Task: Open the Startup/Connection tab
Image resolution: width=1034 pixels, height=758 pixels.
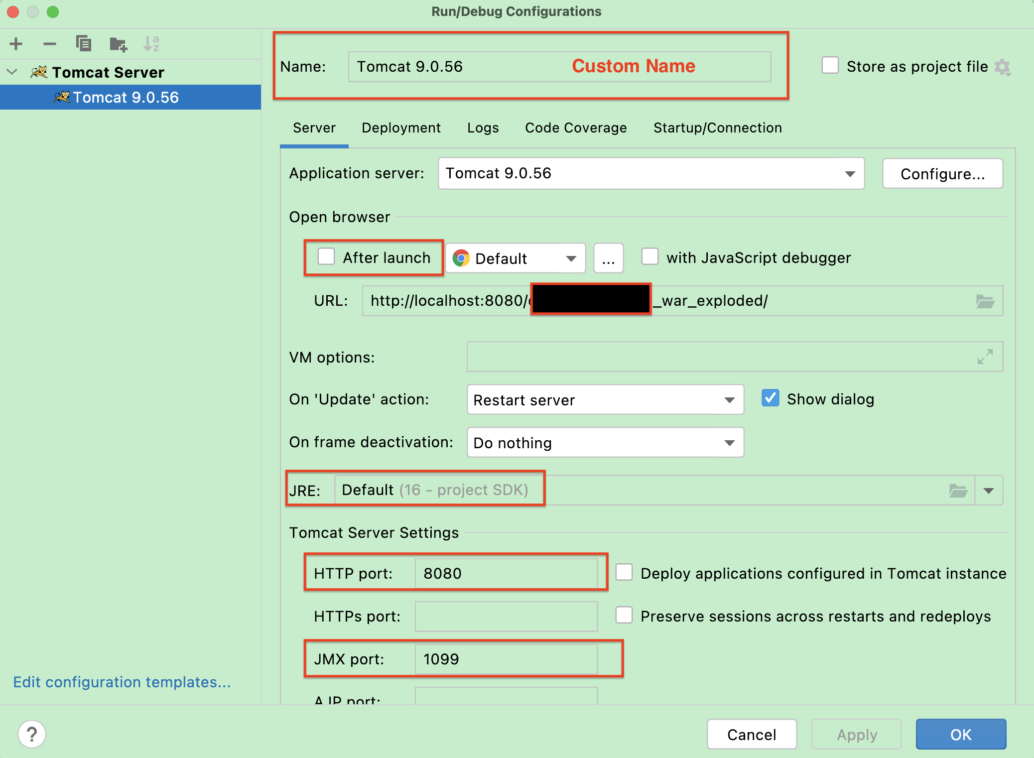Action: pyautogui.click(x=718, y=128)
